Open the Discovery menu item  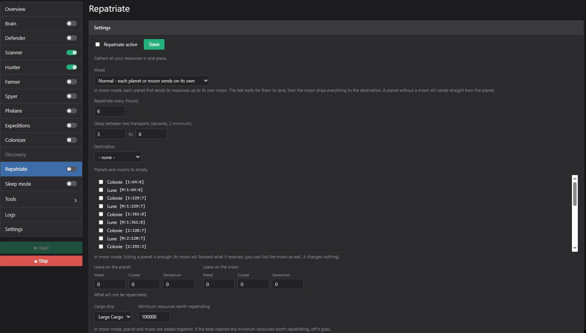coord(41,155)
